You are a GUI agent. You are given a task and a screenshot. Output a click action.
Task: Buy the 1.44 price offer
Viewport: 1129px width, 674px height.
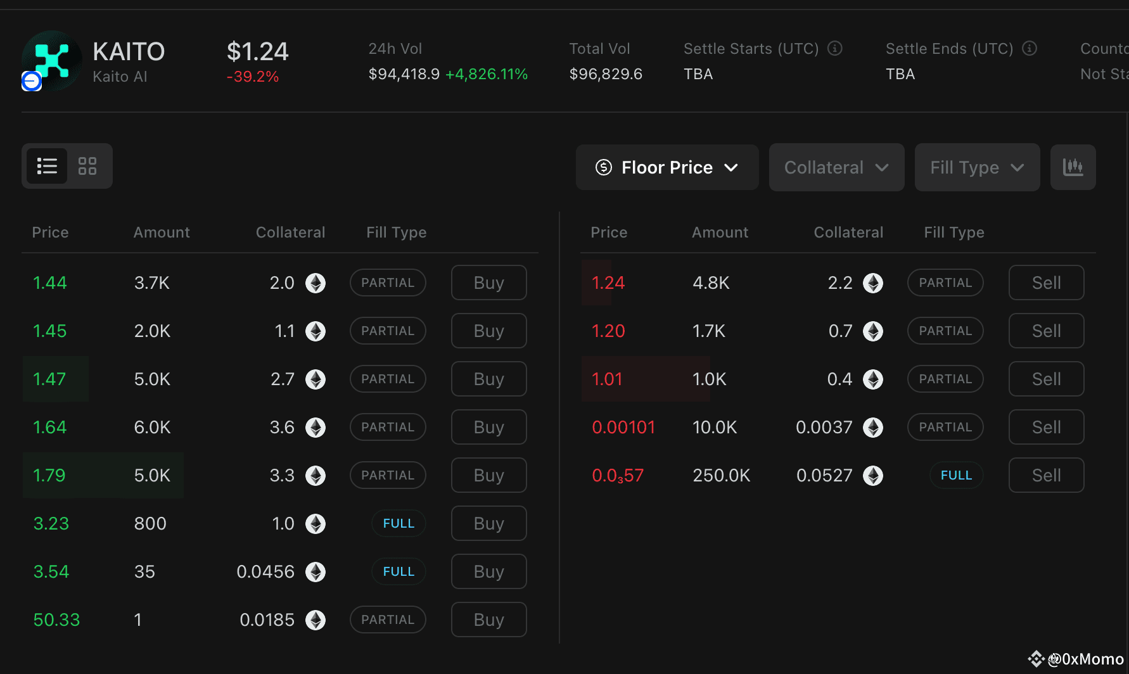(488, 283)
